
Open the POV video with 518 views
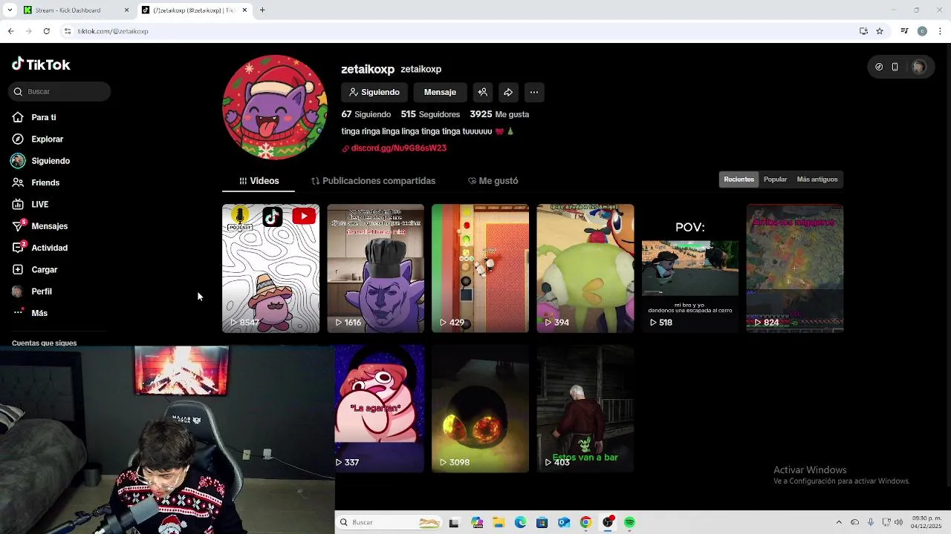point(689,268)
